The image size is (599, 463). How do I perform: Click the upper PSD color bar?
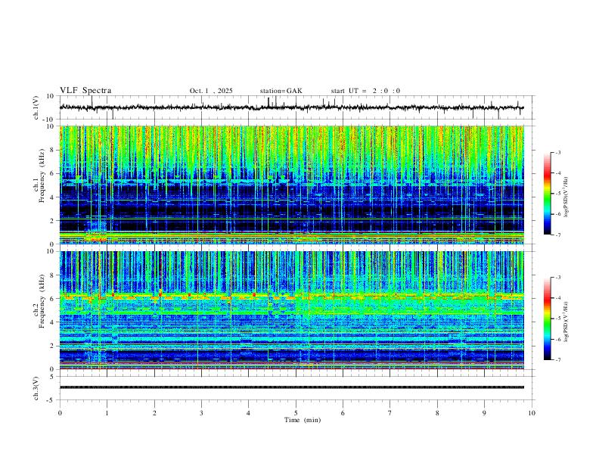[x=547, y=194]
